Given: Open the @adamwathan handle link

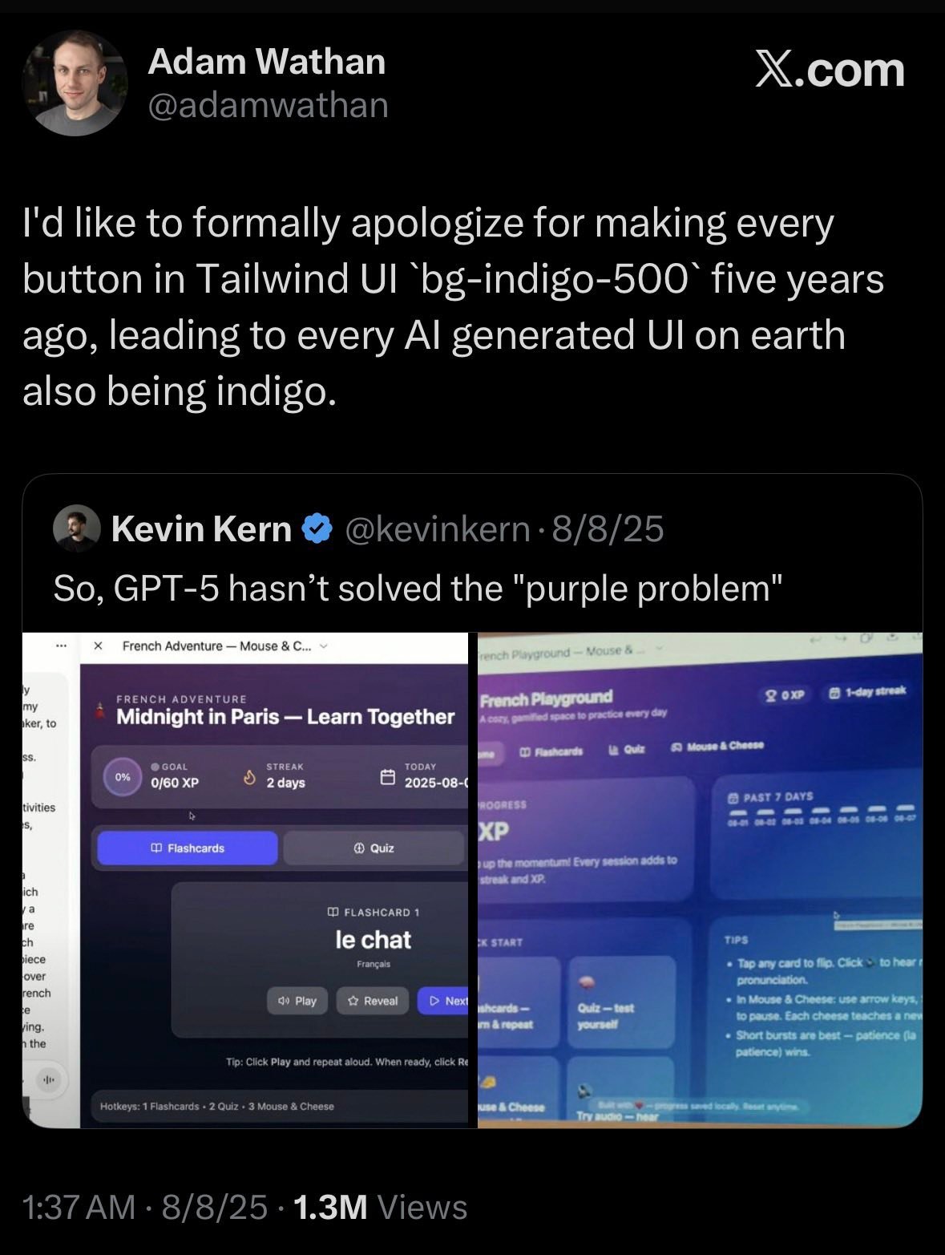Looking at the screenshot, I should pos(268,105).
